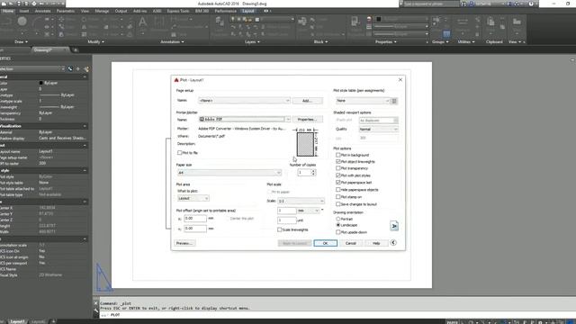The image size is (576, 324).
Task: Click the landscape page orientation icon
Action: tap(394, 226)
